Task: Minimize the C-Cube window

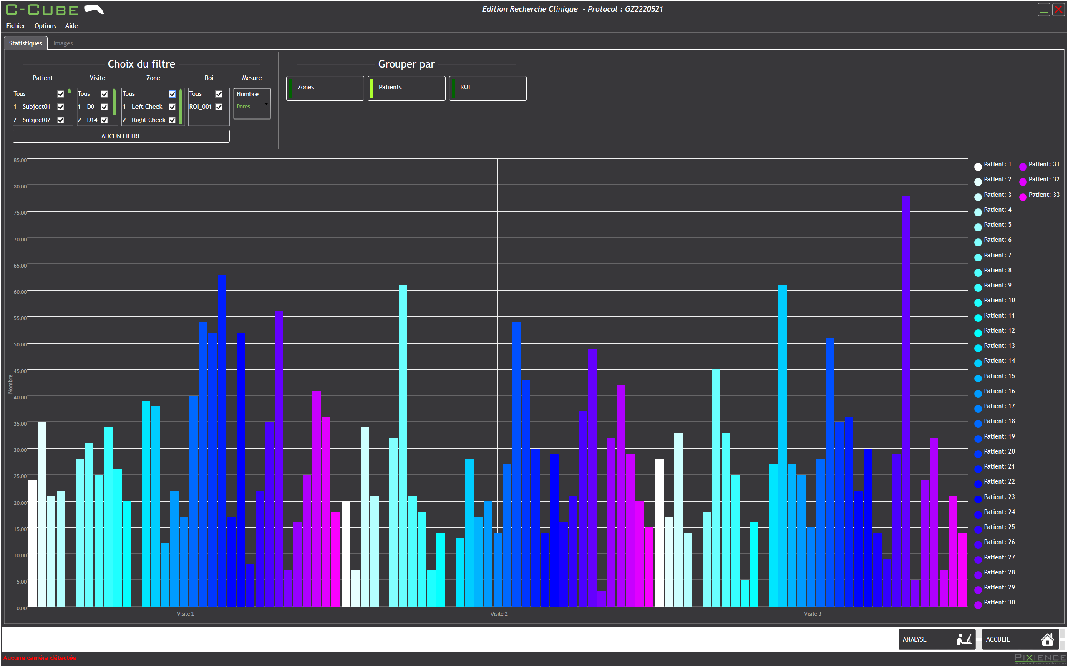Action: [1044, 9]
